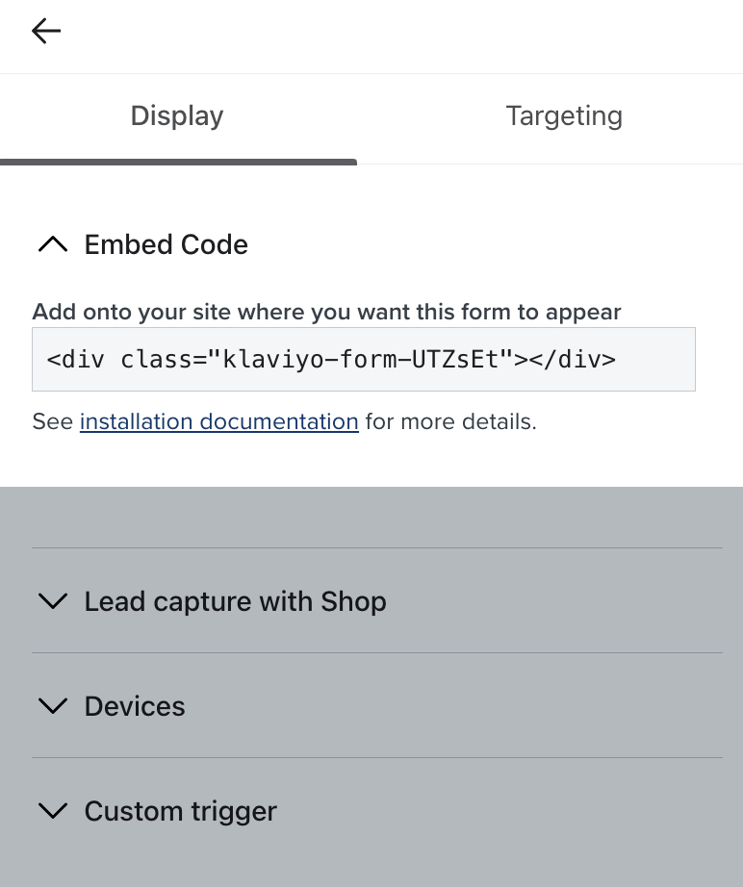Click the downward chevron in the Devices row
This screenshot has height=887, width=743.
click(53, 706)
